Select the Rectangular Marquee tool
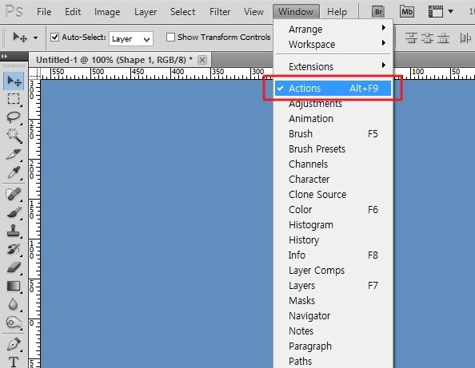The width and height of the screenshot is (475, 368). pyautogui.click(x=14, y=98)
